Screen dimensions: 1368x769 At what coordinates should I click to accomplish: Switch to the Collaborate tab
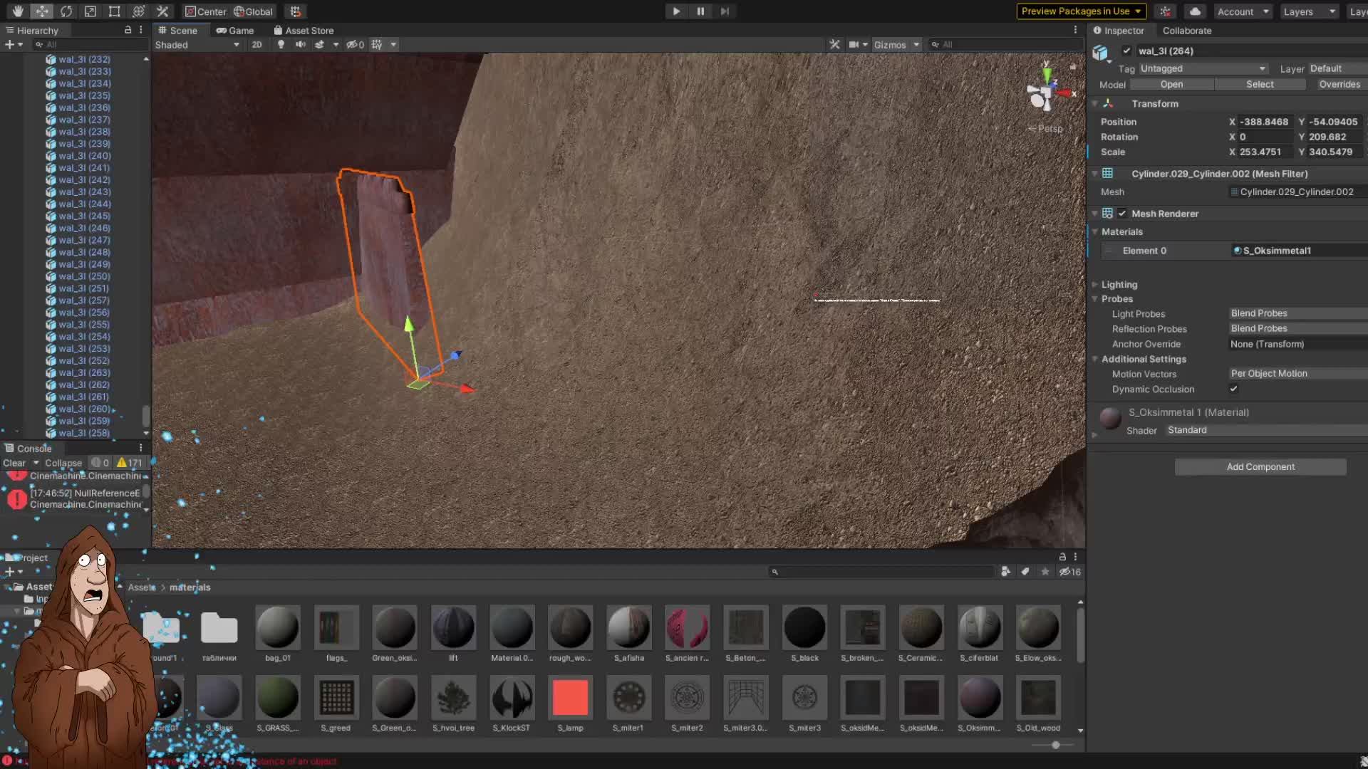1186,31
